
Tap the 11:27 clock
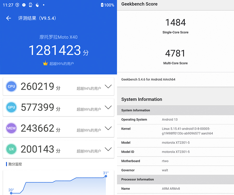(8, 5)
